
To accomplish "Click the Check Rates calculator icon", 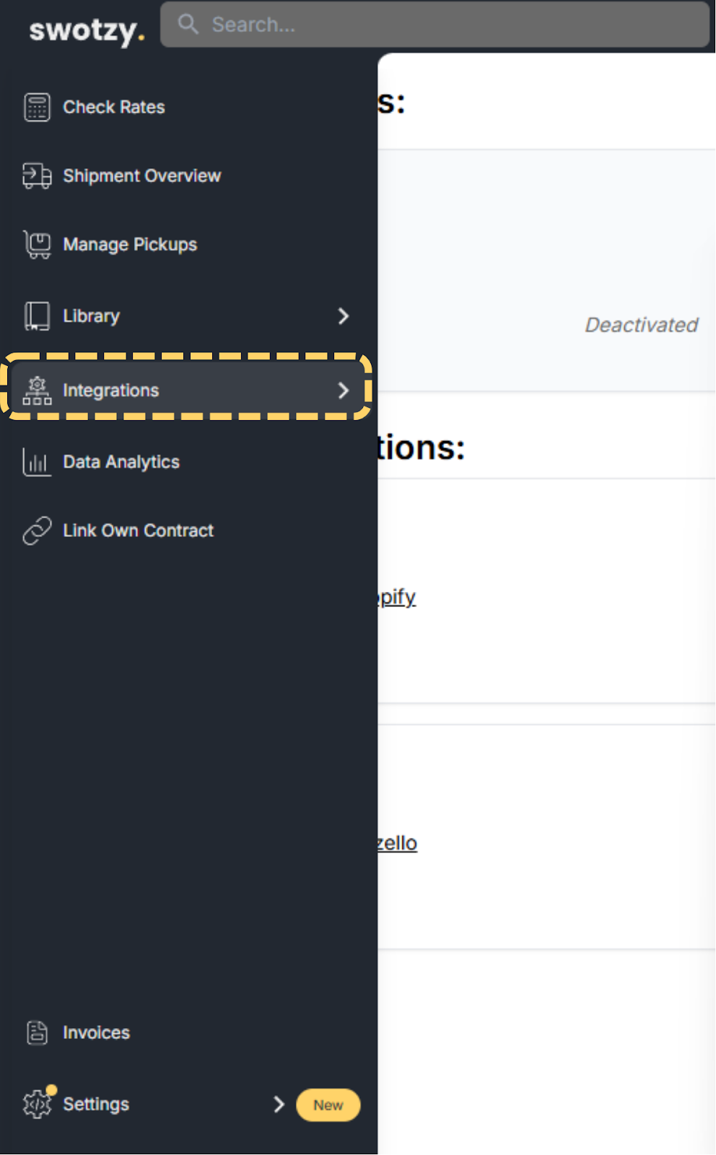I will pos(37,108).
